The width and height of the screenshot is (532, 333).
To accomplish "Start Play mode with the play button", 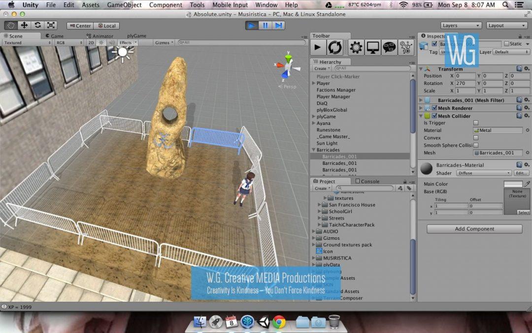I will tap(251, 26).
